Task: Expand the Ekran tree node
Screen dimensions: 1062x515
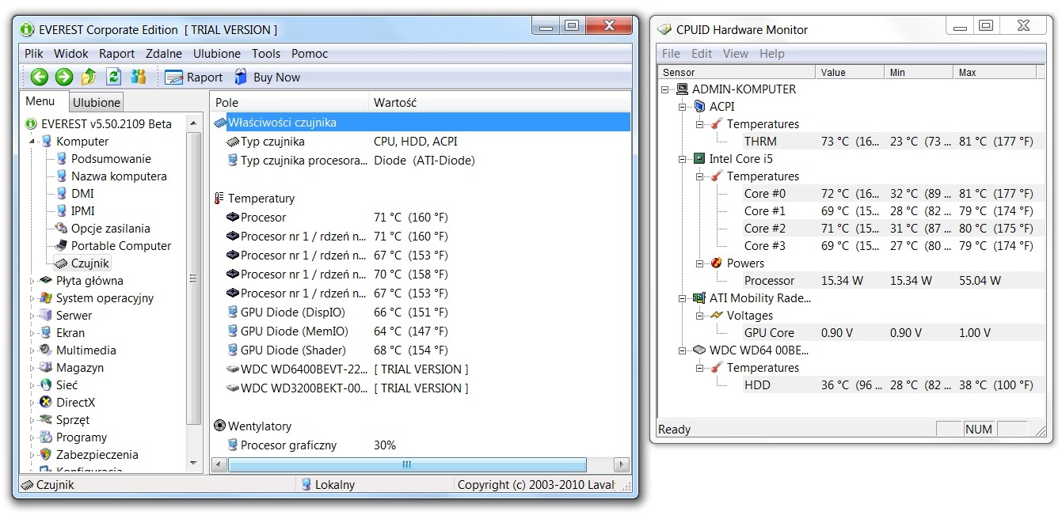Action: 33,333
